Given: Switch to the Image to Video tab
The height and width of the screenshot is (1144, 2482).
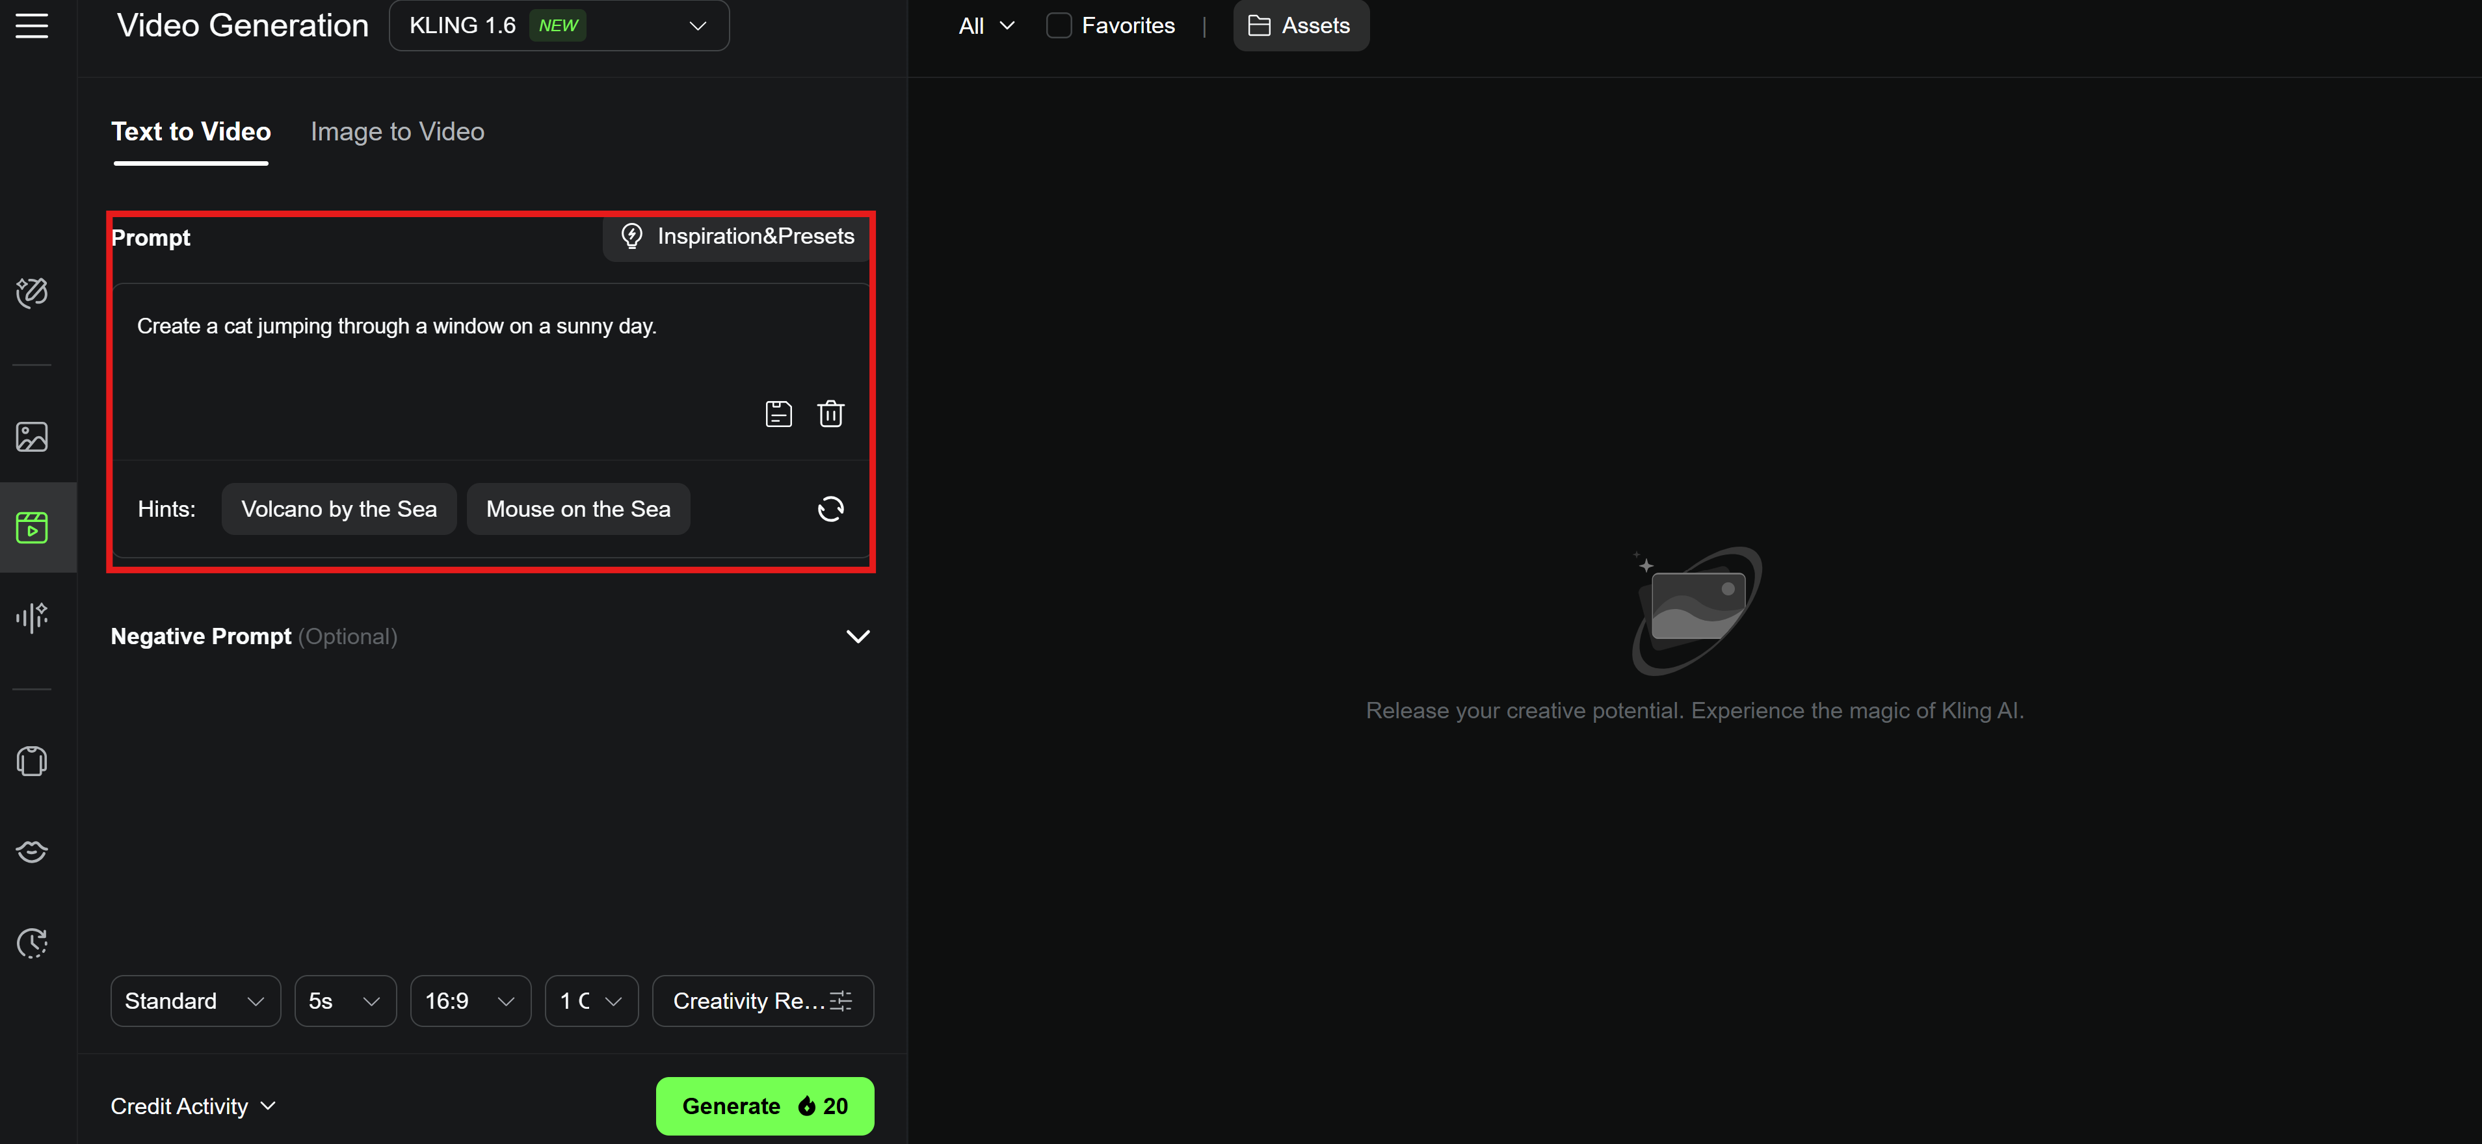Looking at the screenshot, I should click(x=397, y=131).
